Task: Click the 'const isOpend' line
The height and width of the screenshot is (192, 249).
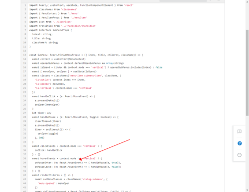Action: (x=97, y=67)
